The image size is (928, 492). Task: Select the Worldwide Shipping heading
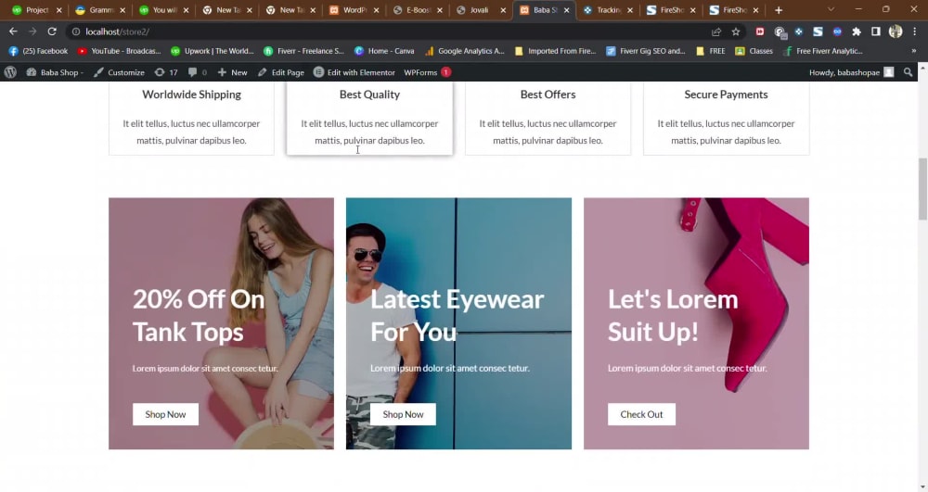(191, 95)
